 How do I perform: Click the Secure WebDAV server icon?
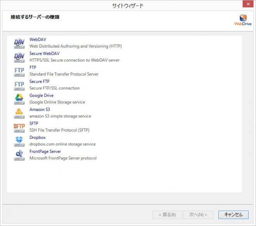(19, 57)
